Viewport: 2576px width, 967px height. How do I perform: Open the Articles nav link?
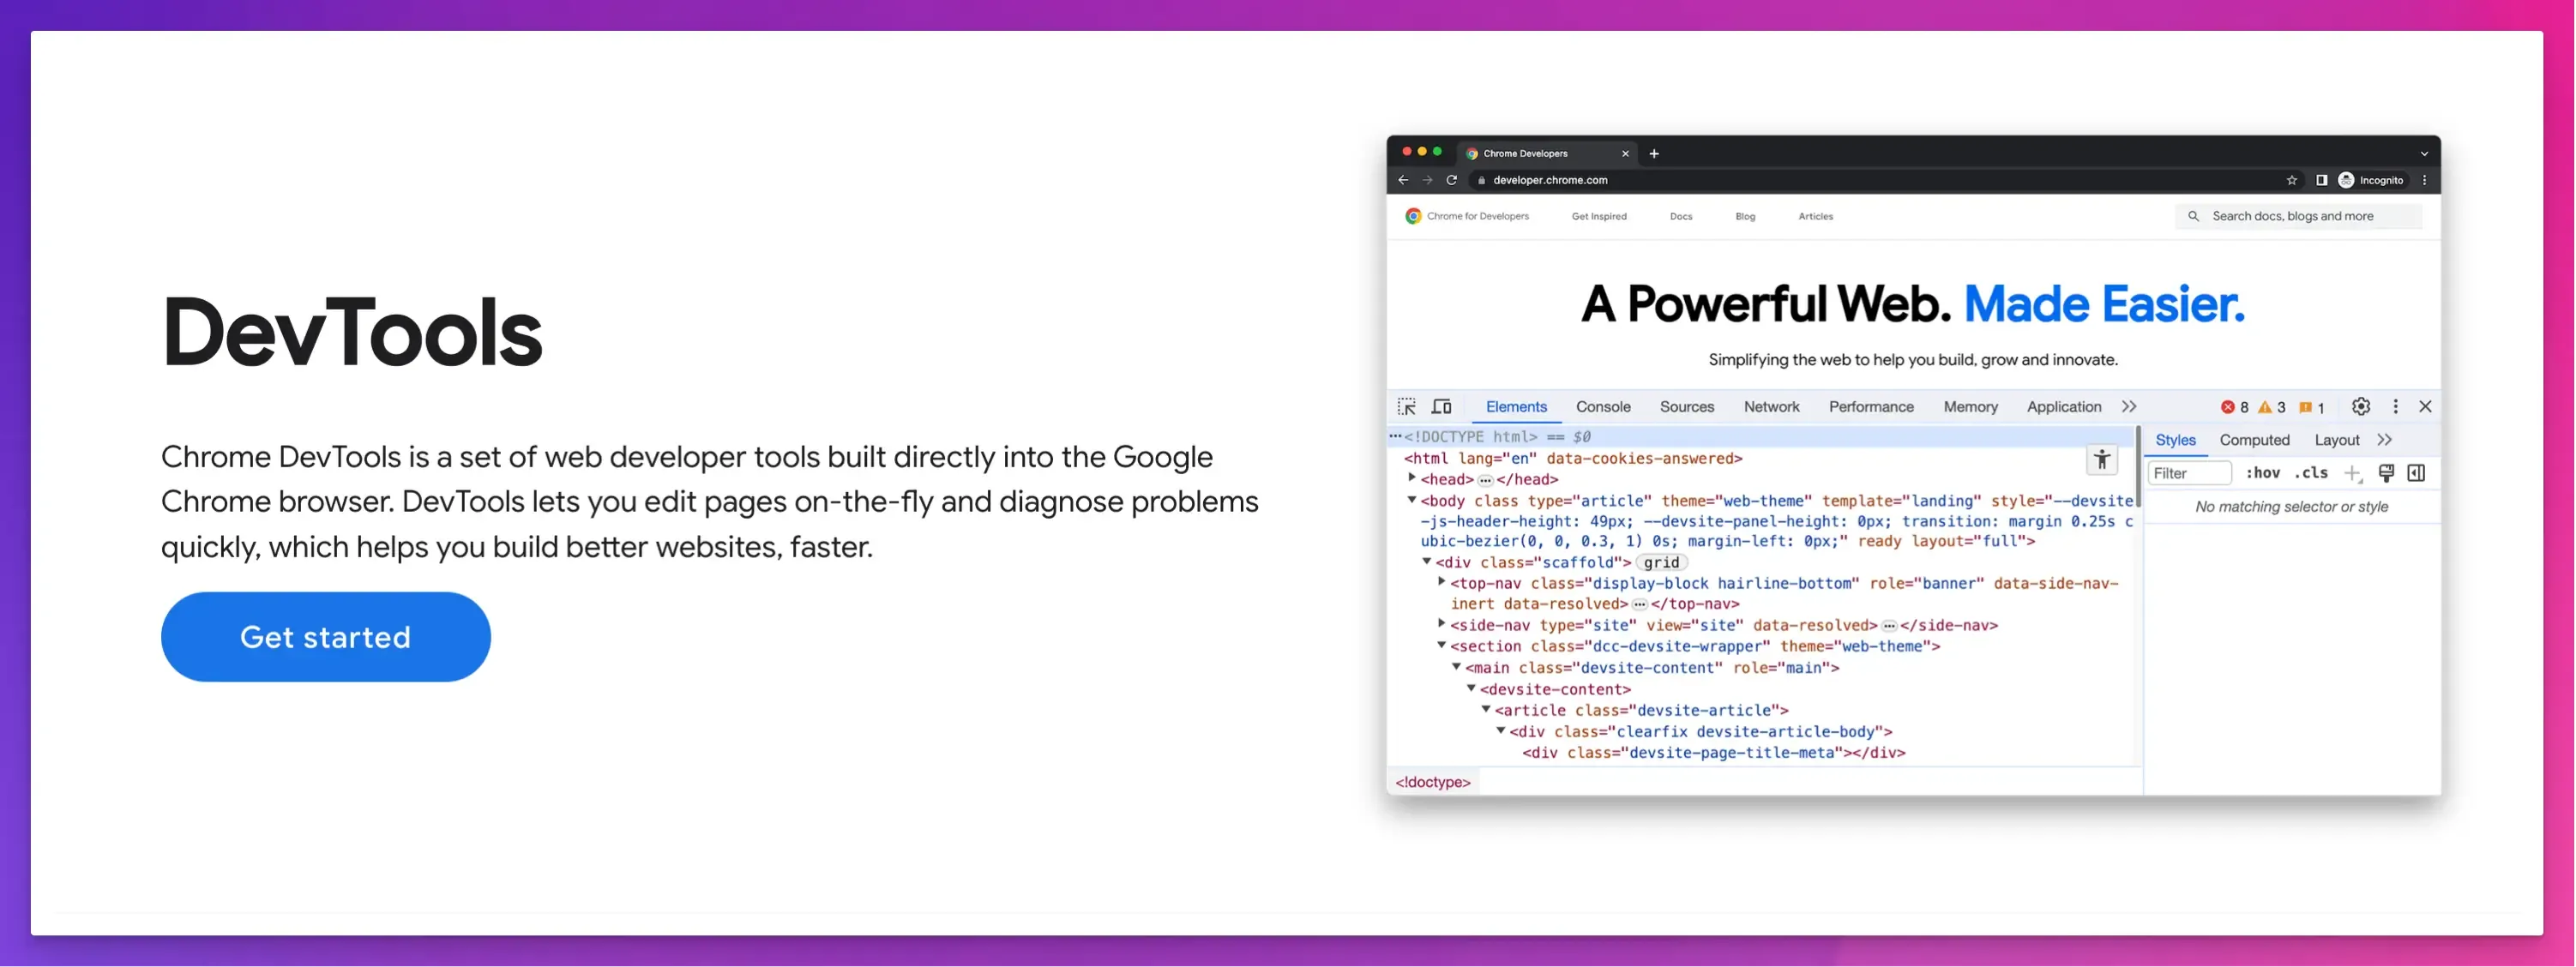[1815, 216]
